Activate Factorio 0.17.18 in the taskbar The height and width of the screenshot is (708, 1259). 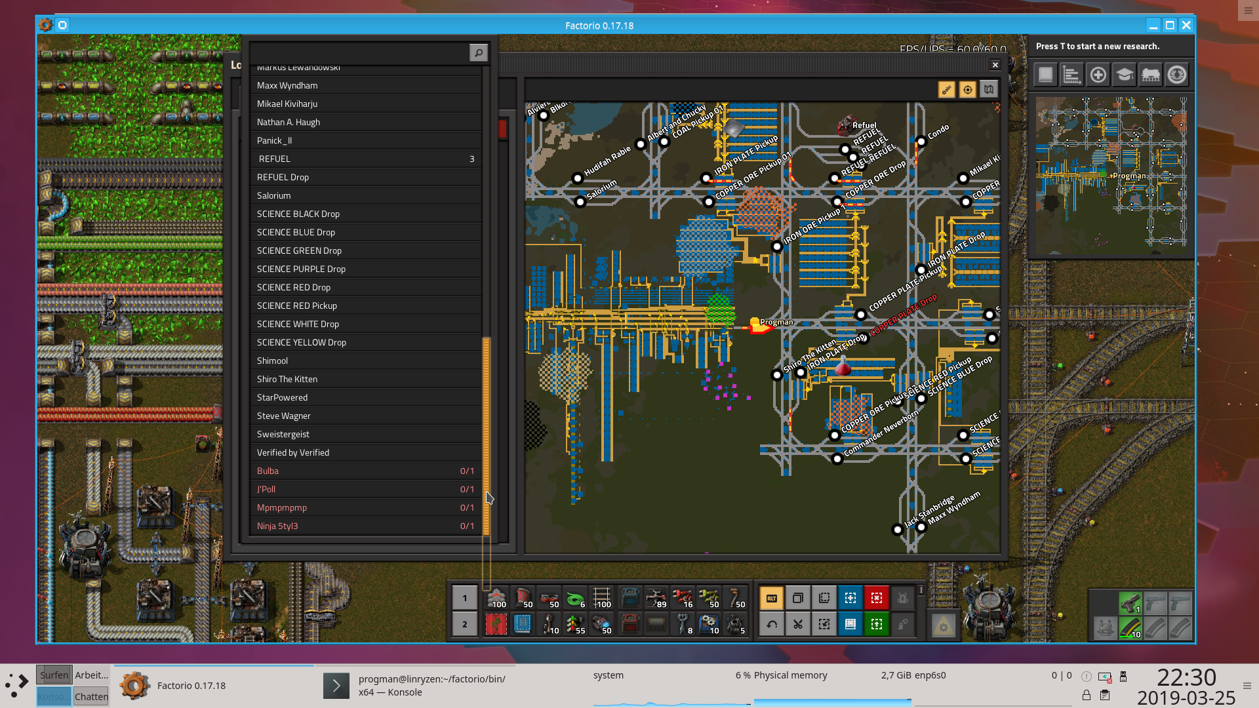pyautogui.click(x=214, y=686)
